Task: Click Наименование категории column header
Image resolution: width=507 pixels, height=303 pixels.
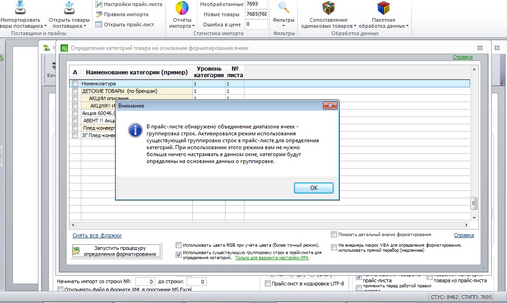Action: tap(137, 73)
